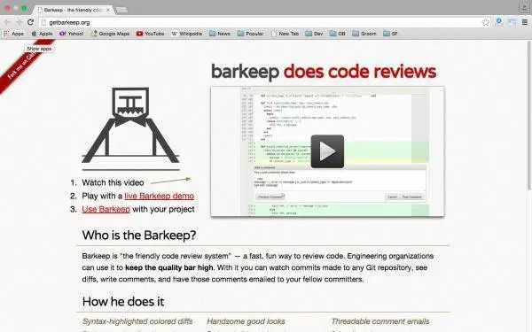Select the Barkeep browser tab

73,10
